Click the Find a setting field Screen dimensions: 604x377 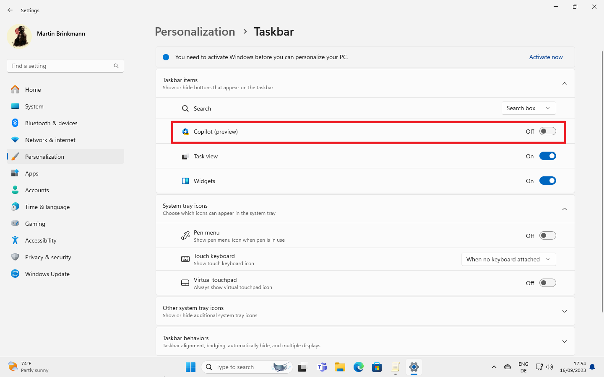[x=65, y=66]
